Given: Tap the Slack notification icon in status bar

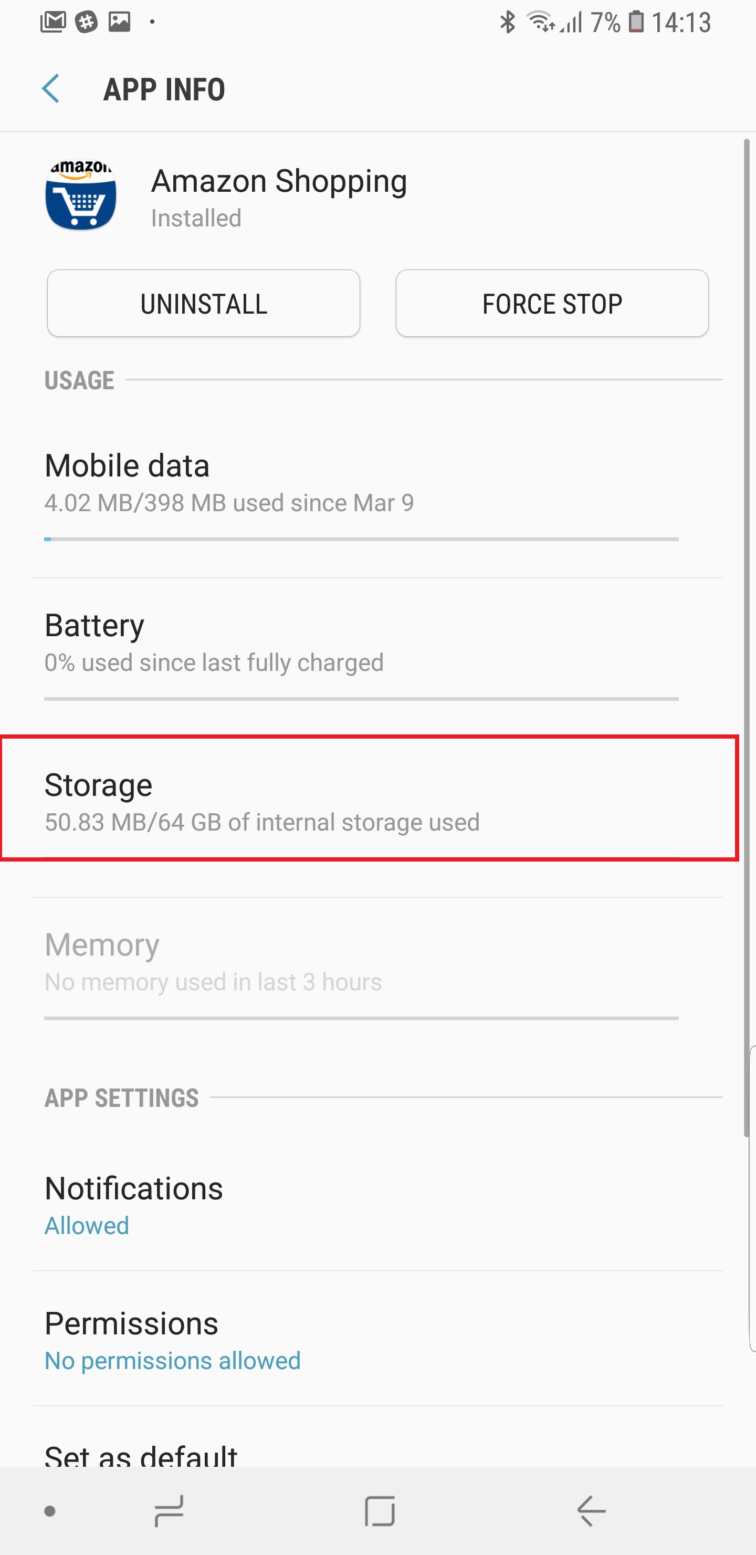Looking at the screenshot, I should (86, 23).
